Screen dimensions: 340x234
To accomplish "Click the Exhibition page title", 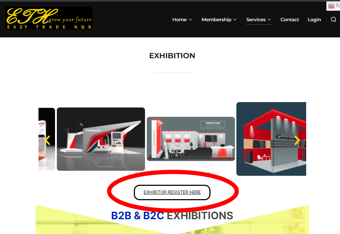I will pos(172,56).
